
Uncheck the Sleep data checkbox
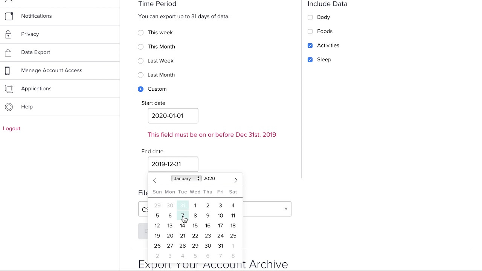pos(310,60)
